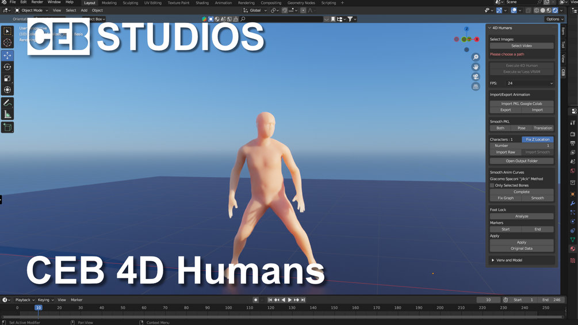The height and width of the screenshot is (325, 578).
Task: Open the Object Constraints properties tab icon
Action: [572, 231]
